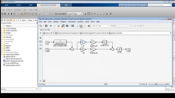175x98 pixels.
Task: Go up to parent with the up arrow icon
Action: click(59, 26)
